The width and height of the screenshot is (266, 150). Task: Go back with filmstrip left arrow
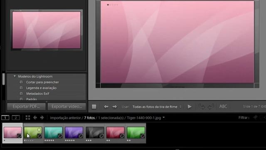point(35,117)
